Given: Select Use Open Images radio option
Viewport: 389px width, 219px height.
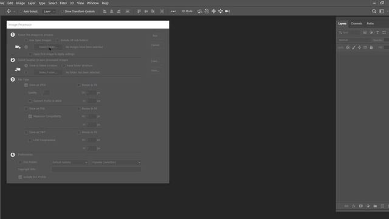Looking at the screenshot, I should (26, 40).
